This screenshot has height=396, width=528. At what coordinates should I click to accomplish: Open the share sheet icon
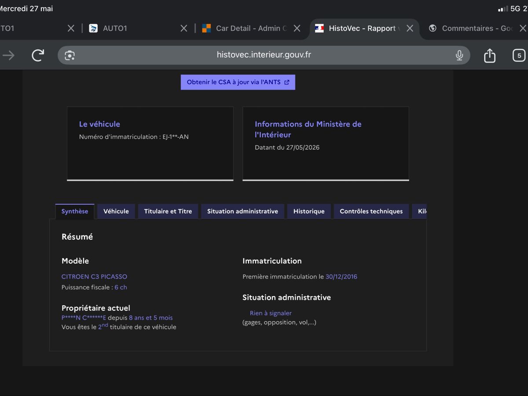(x=490, y=55)
